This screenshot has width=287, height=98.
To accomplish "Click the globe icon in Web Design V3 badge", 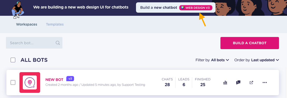I will coord(183,8).
